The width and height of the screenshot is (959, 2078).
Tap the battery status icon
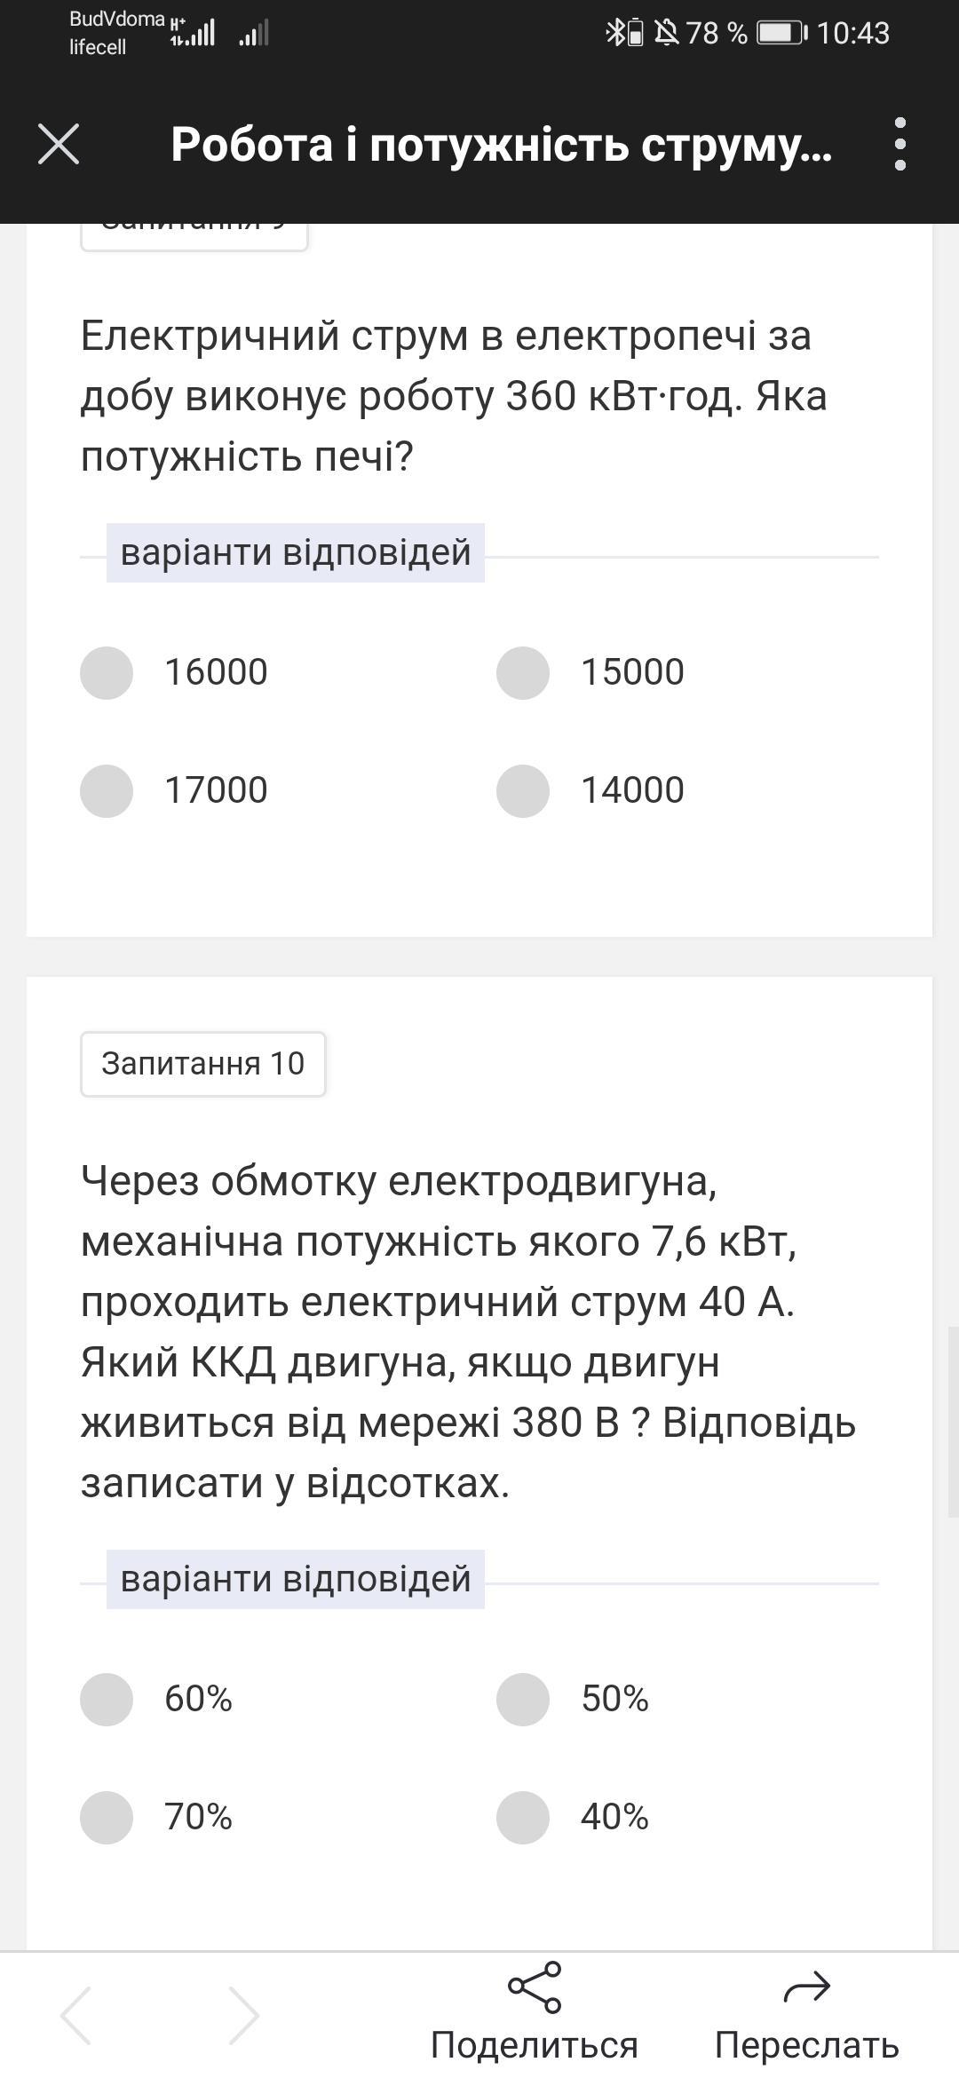pos(781,34)
